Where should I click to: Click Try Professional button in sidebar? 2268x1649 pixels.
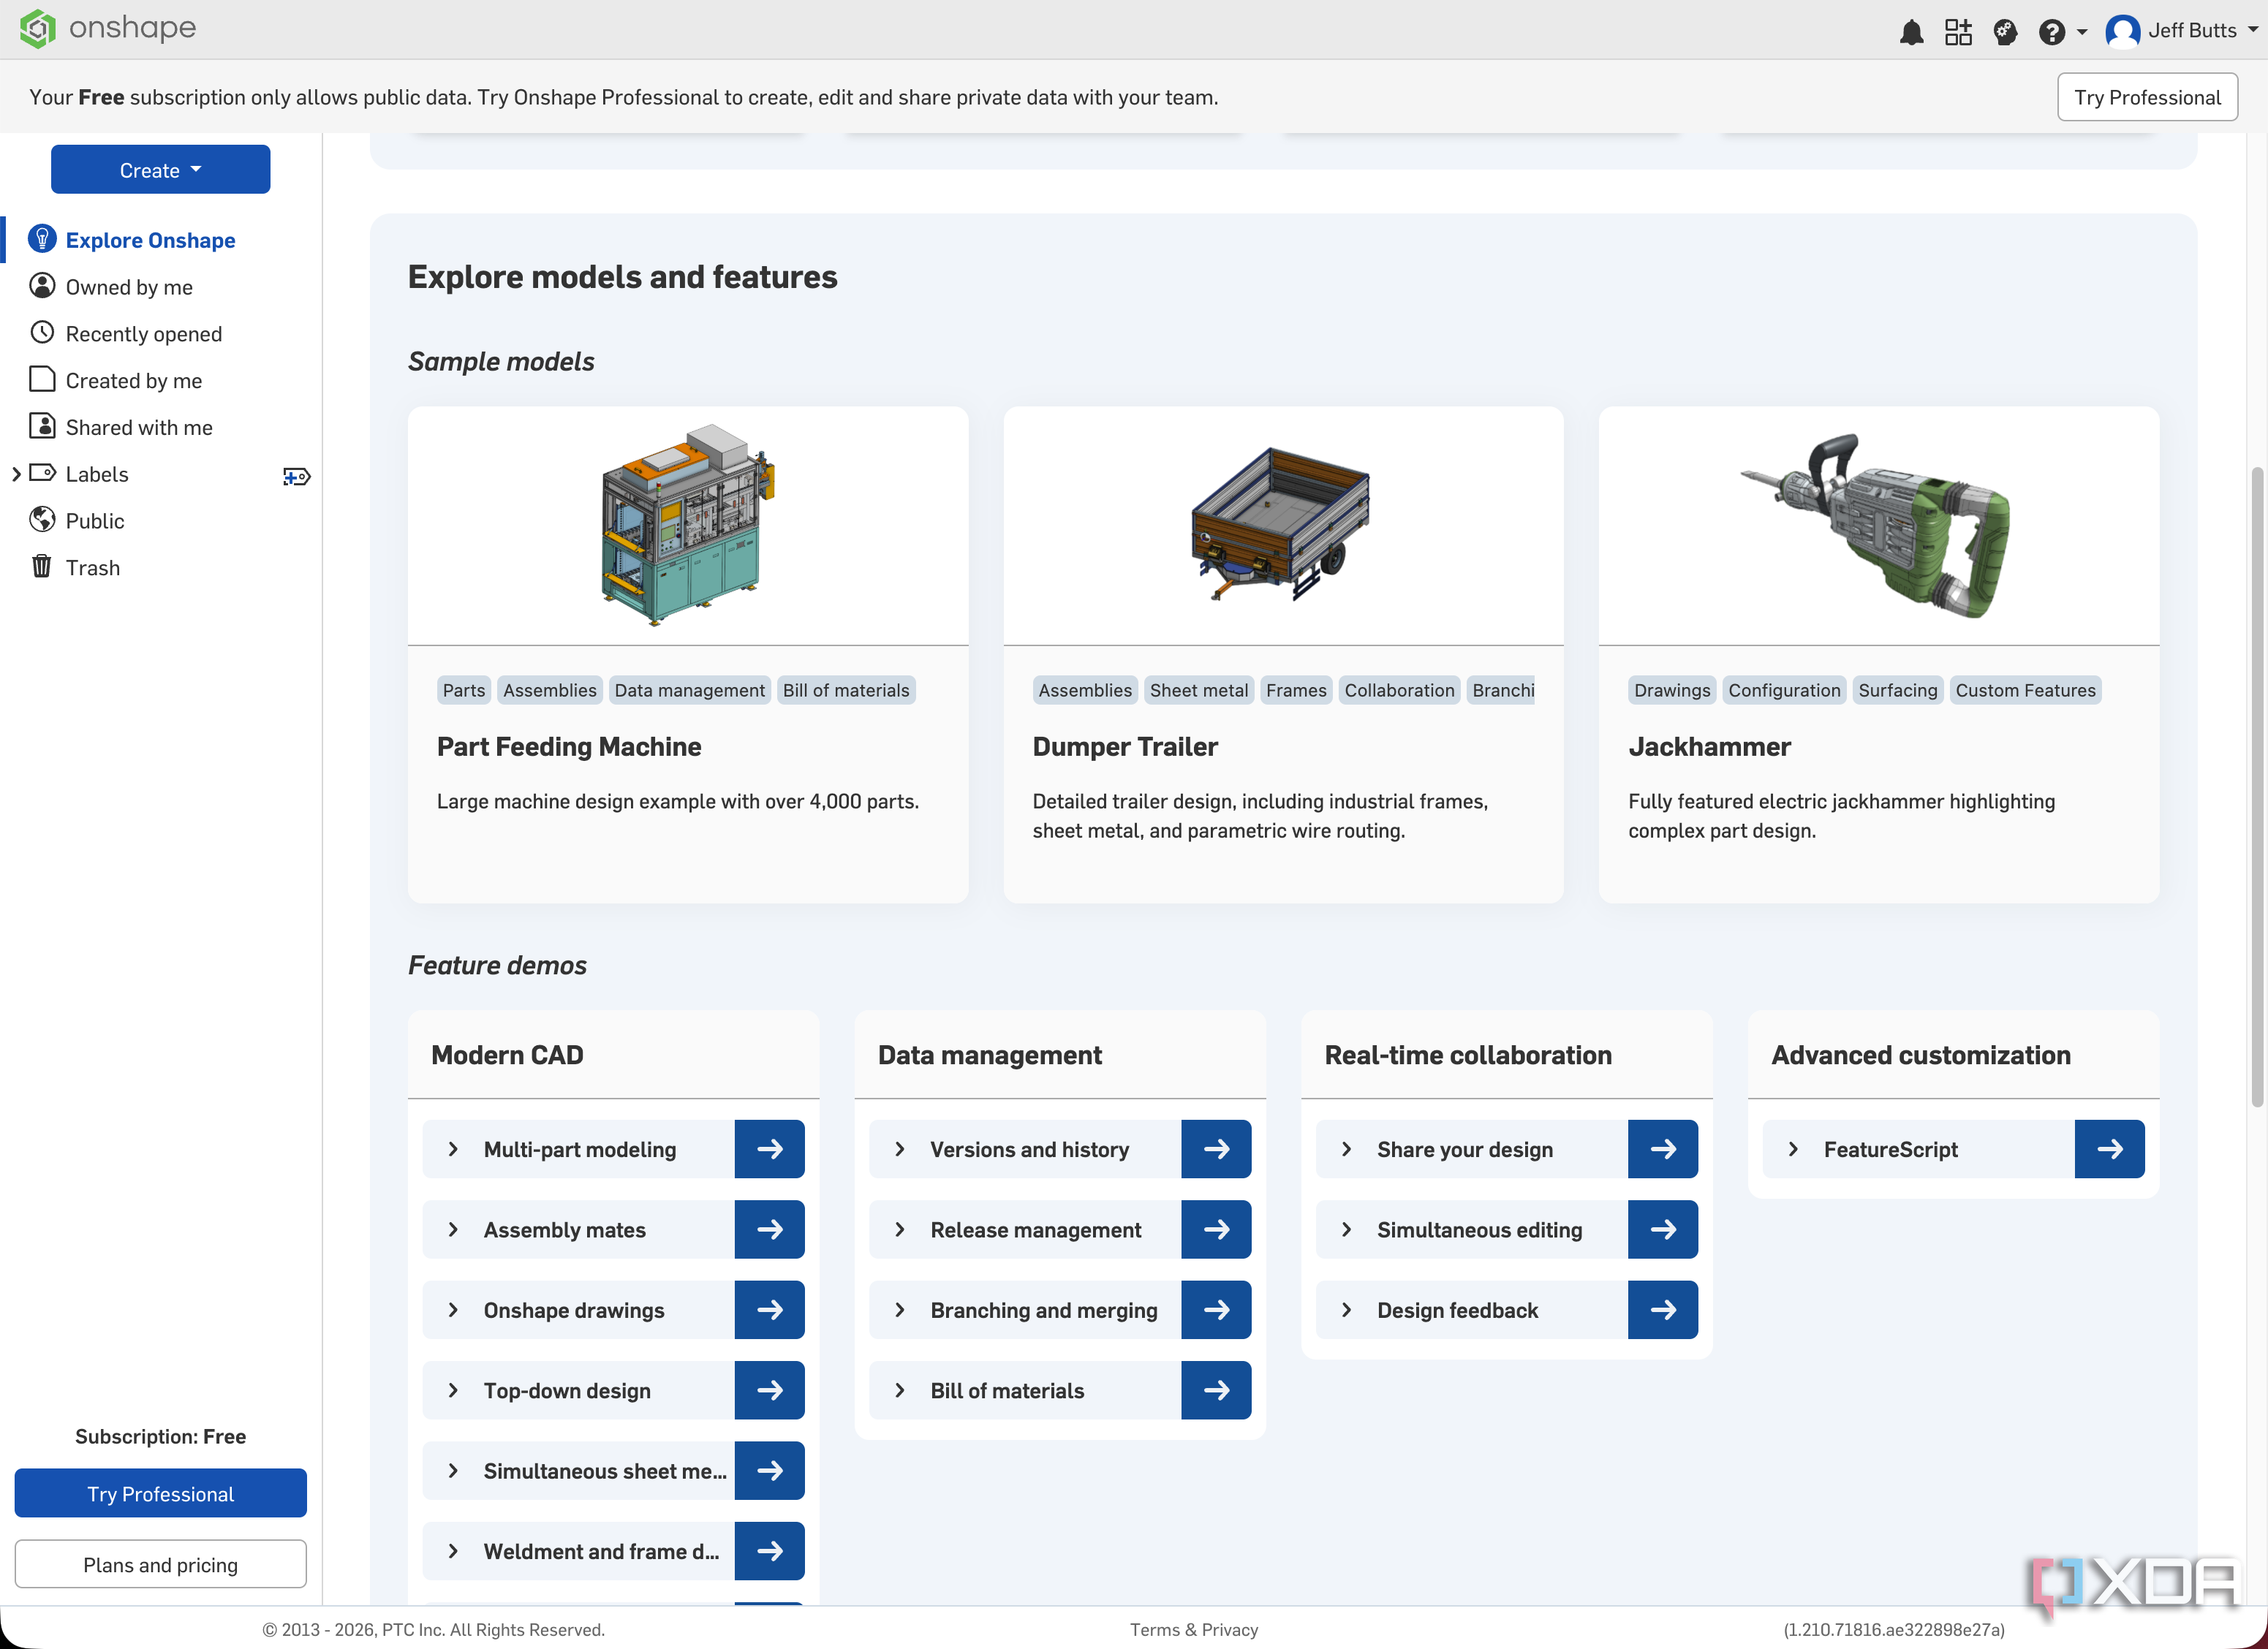tap(160, 1494)
